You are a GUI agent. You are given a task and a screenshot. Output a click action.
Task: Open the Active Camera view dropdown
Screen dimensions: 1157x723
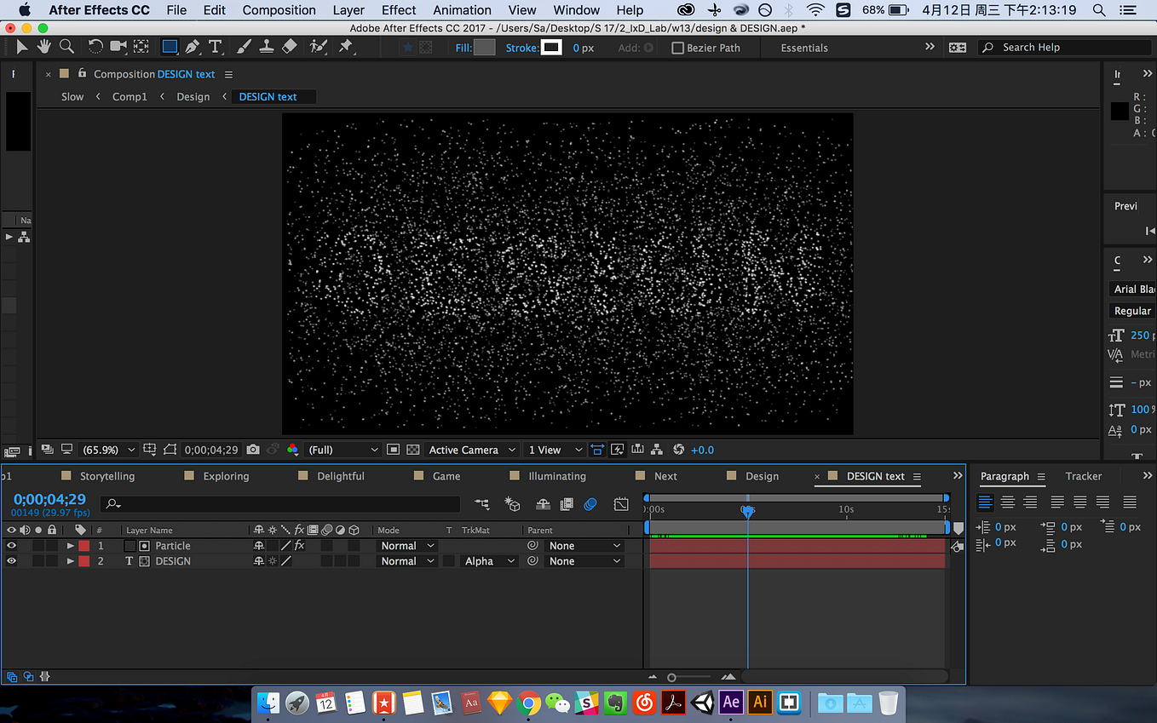[472, 450]
